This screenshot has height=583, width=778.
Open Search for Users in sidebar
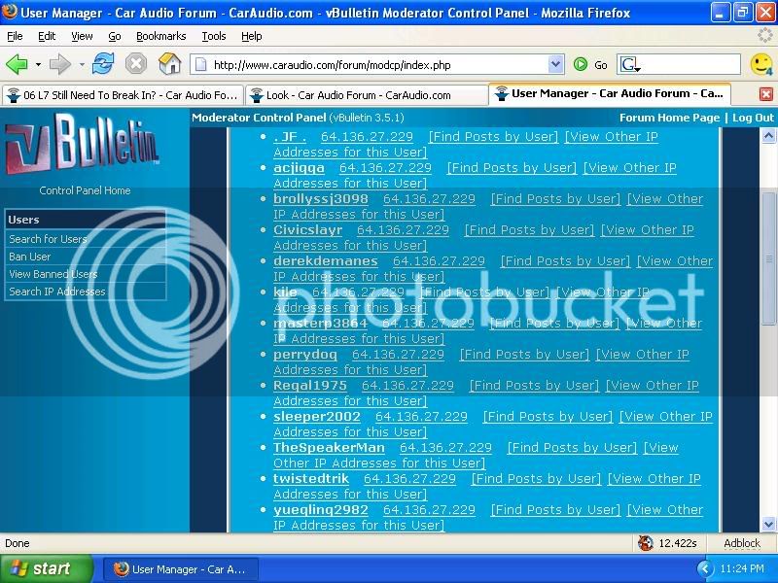coord(48,239)
